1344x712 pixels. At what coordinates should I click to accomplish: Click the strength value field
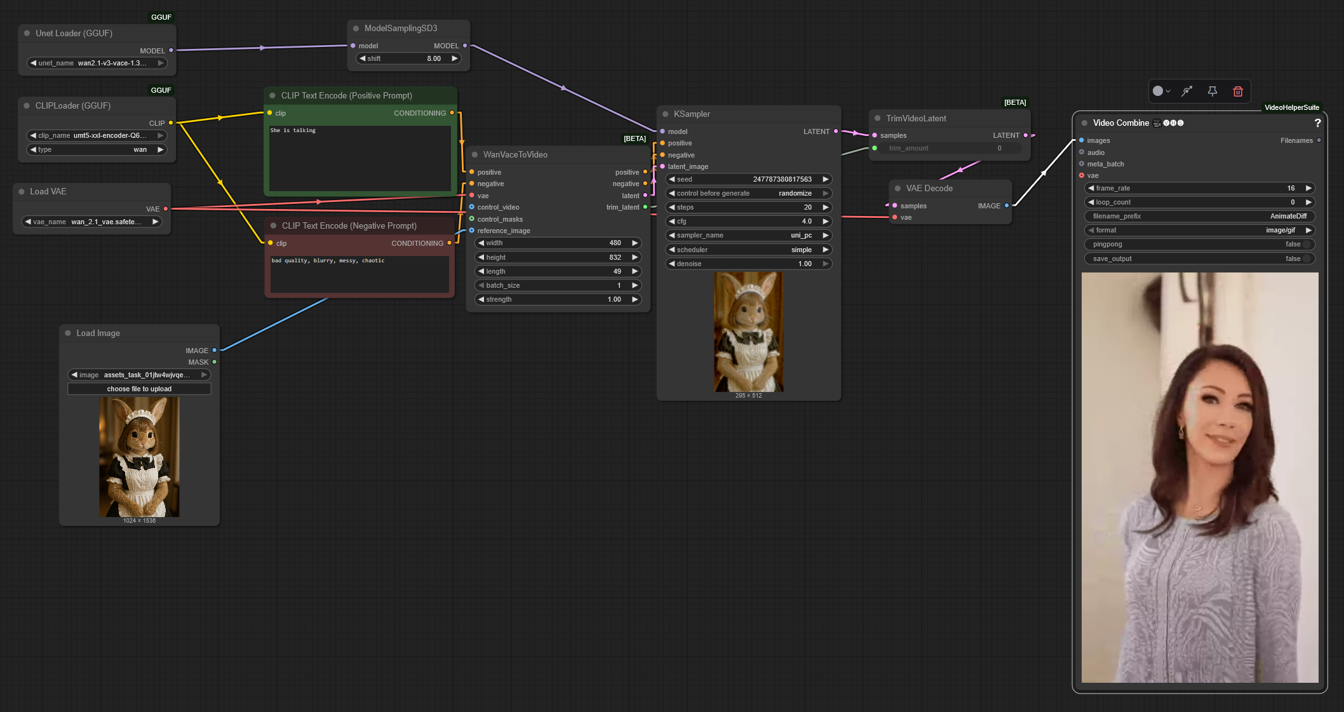(x=558, y=300)
